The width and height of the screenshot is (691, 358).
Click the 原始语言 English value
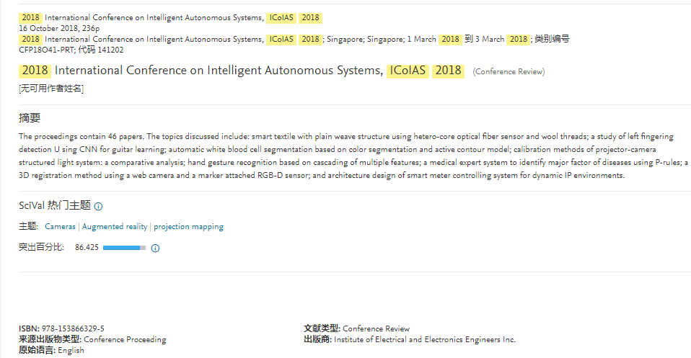[71, 350]
